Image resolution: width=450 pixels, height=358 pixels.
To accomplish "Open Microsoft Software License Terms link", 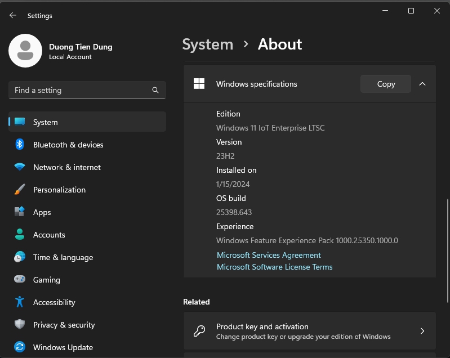I will point(274,267).
